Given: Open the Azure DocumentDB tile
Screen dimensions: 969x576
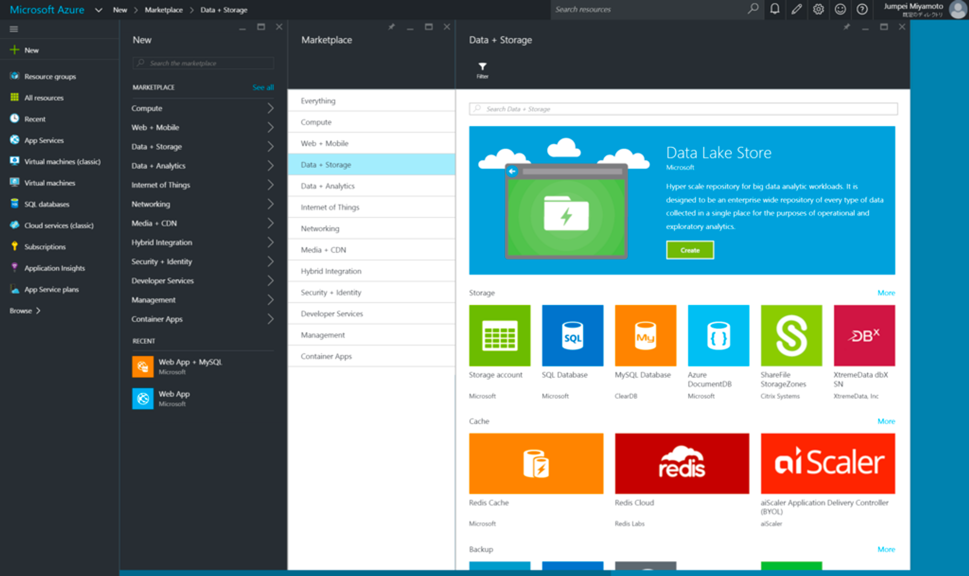Looking at the screenshot, I should 718,335.
